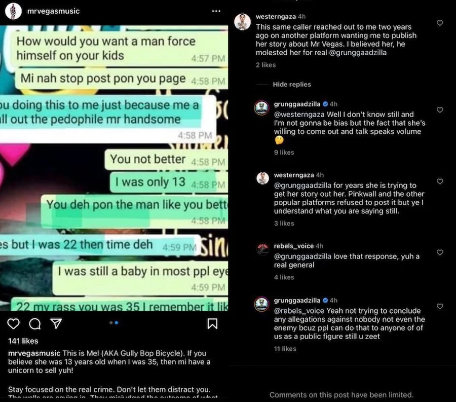The width and height of the screenshot is (456, 402).
Task: Open the chat screenshot image in post
Action: click(x=114, y=168)
